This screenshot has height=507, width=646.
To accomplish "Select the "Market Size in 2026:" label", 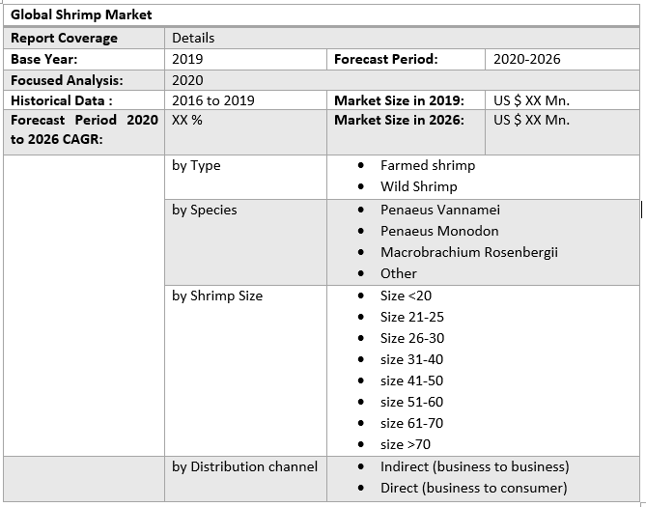I will click(x=399, y=121).
